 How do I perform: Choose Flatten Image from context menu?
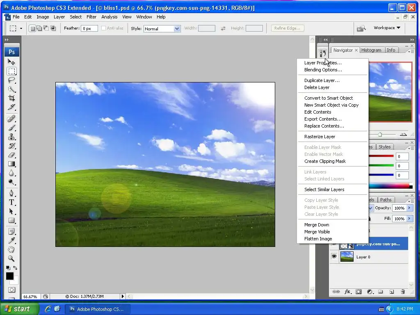pyautogui.click(x=318, y=239)
